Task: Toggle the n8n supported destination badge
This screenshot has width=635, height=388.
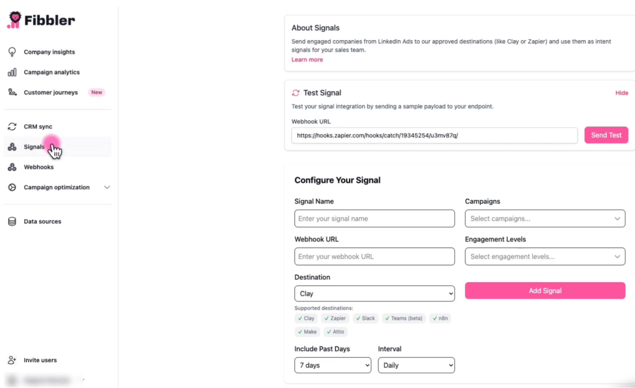Action: (x=440, y=318)
